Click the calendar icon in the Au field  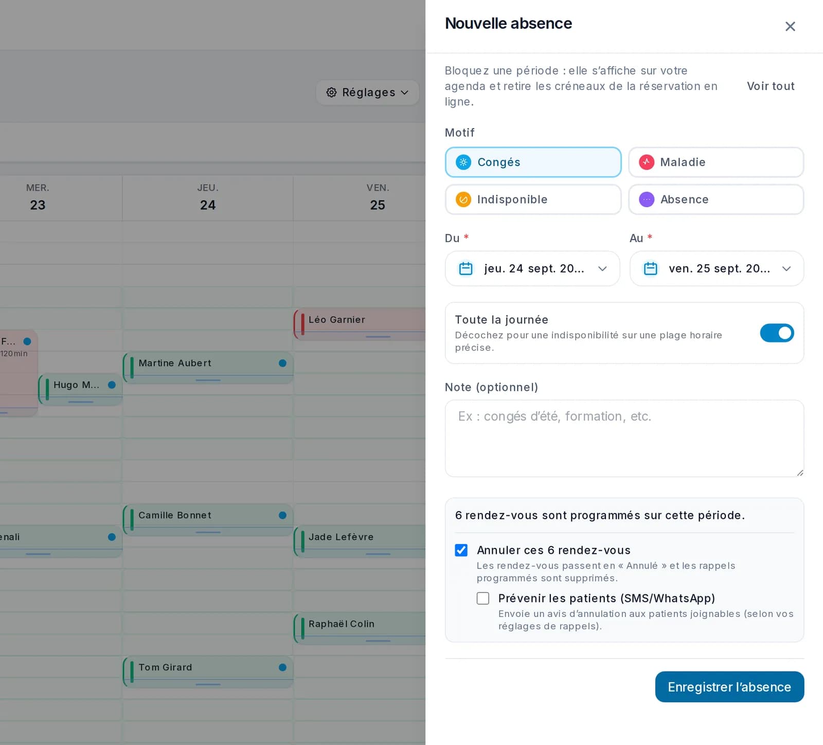point(651,268)
